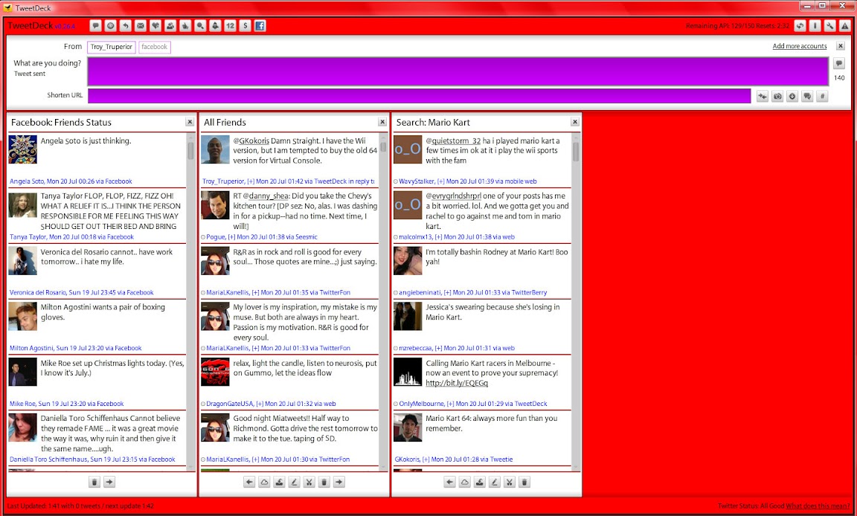
Task: Click scissors filter icon under All Friends column
Action: pyautogui.click(x=309, y=482)
